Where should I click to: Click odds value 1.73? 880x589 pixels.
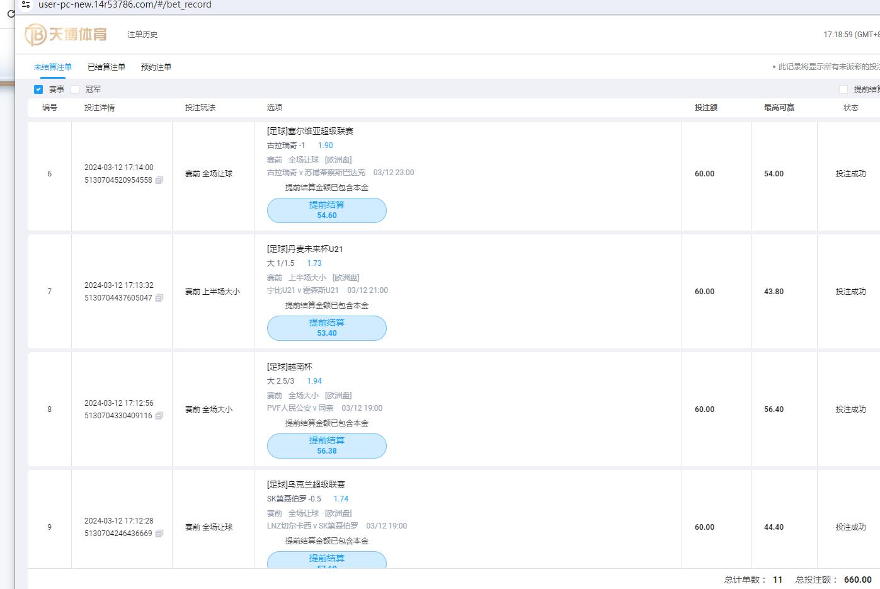(314, 263)
